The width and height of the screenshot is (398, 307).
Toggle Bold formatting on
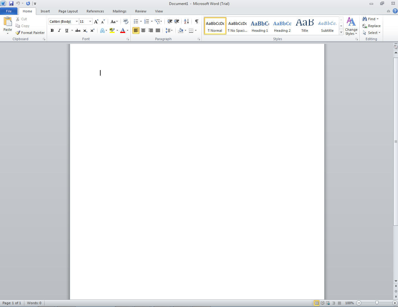coord(52,31)
